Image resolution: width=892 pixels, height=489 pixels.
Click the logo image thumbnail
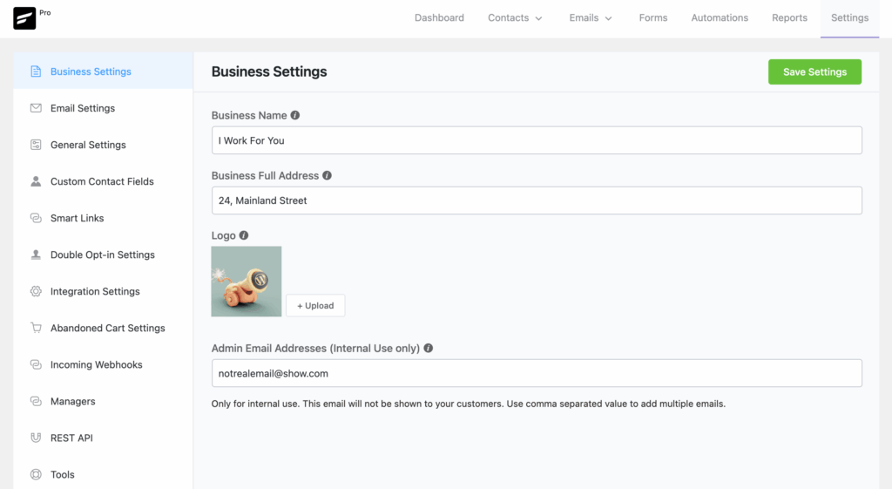247,282
